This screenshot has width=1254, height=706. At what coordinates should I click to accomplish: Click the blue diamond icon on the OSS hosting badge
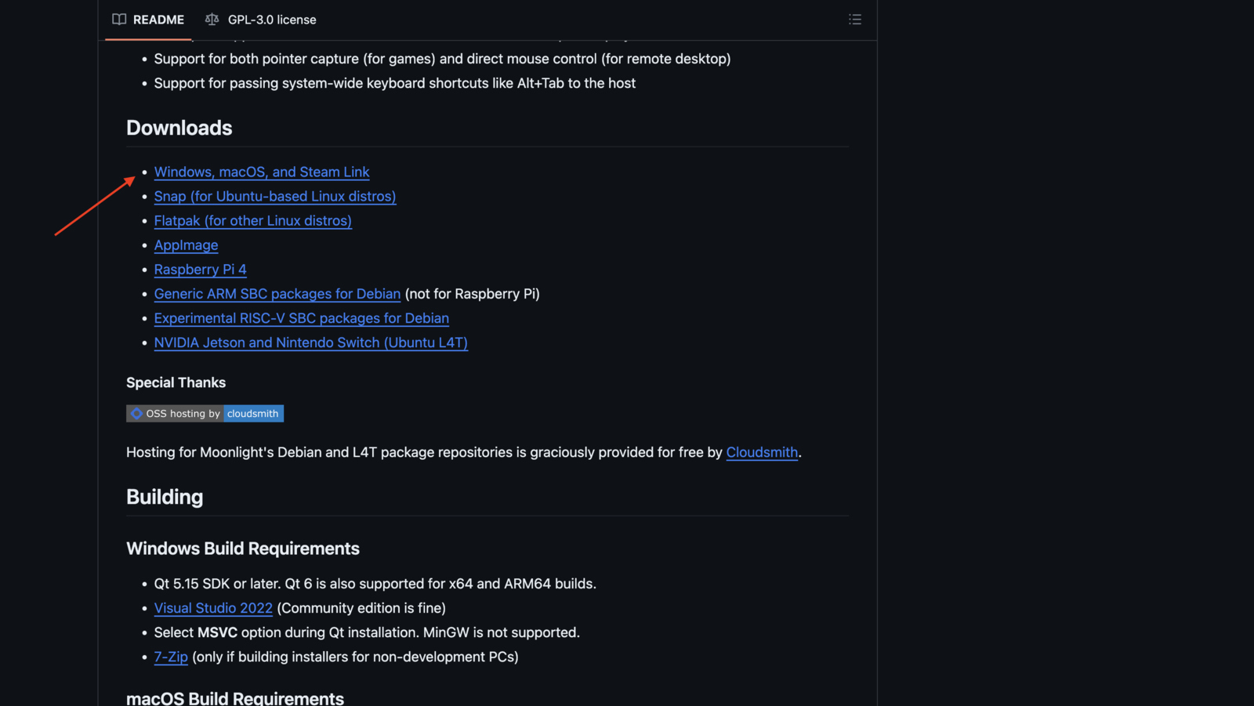coord(136,413)
